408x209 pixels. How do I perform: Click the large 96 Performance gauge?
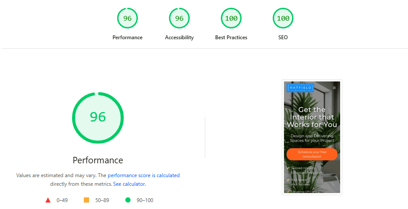click(x=98, y=118)
